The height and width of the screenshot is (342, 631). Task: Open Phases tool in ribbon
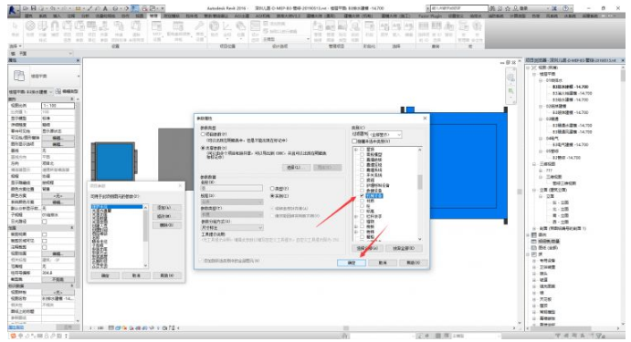[370, 29]
